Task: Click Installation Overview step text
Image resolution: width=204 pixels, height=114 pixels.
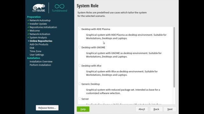Action: coord(41,61)
